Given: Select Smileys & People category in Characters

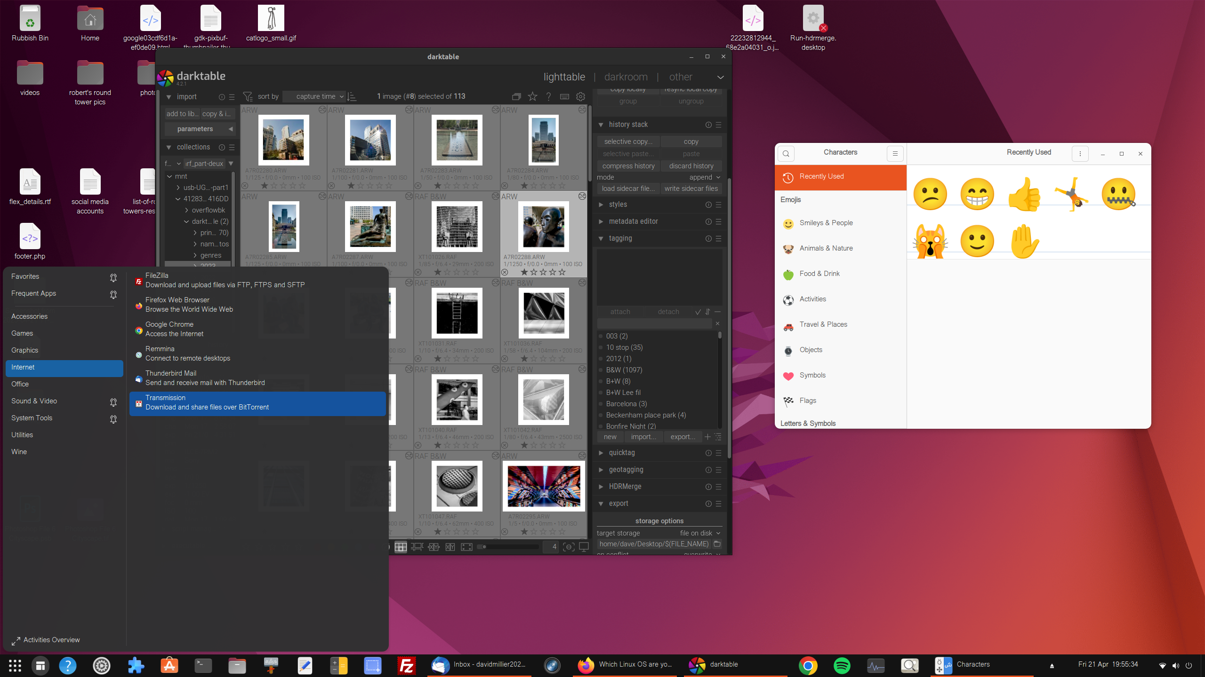Looking at the screenshot, I should click(x=826, y=223).
